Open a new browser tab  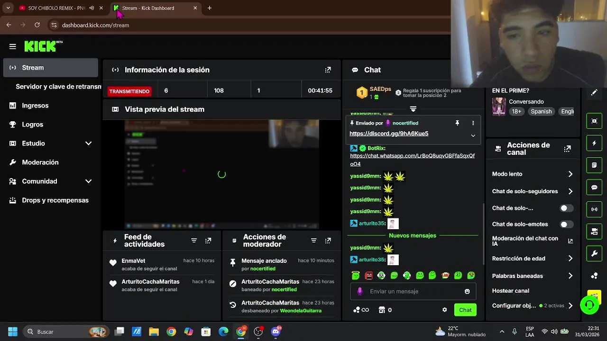210,8
